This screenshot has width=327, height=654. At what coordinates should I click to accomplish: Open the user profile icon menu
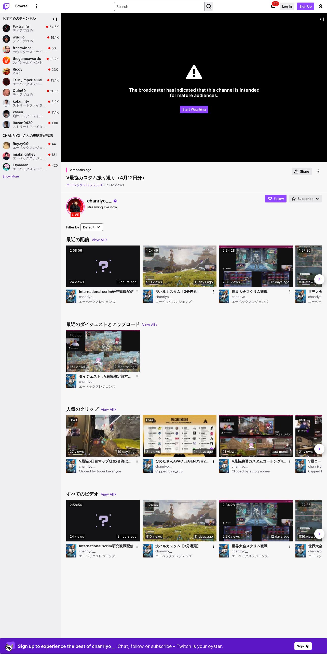321,6
